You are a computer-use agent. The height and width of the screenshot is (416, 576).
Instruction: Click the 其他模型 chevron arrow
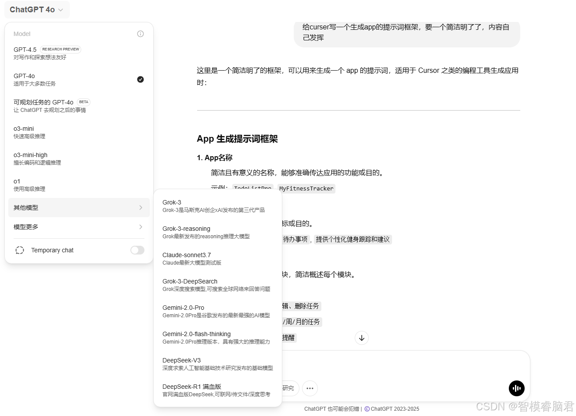tap(140, 208)
